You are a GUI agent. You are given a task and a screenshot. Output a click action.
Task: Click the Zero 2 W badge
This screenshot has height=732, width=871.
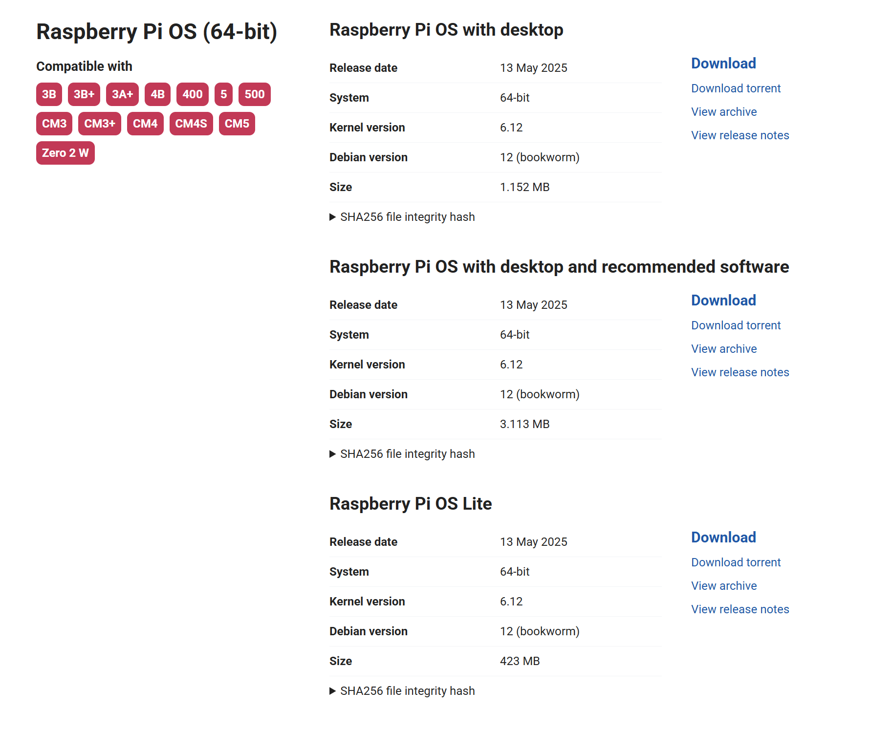[x=65, y=153]
